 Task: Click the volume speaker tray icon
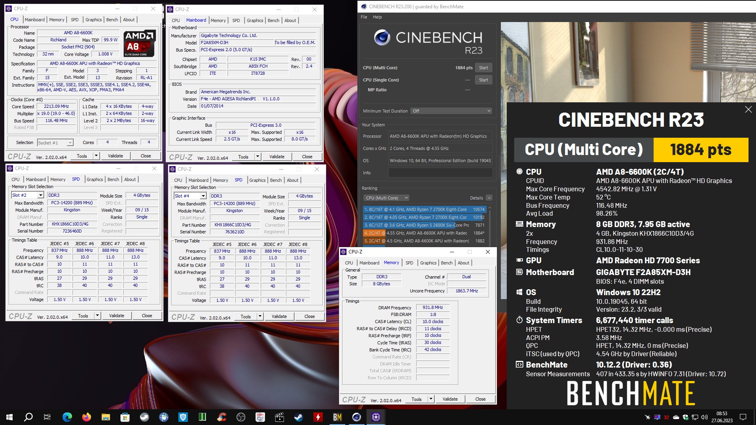coord(704,417)
